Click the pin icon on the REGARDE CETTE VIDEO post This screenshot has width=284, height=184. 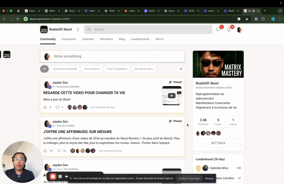coord(170,82)
